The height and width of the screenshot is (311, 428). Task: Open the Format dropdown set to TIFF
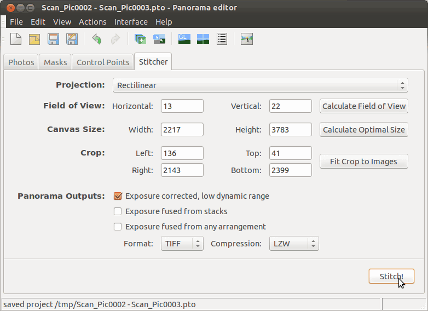point(182,244)
